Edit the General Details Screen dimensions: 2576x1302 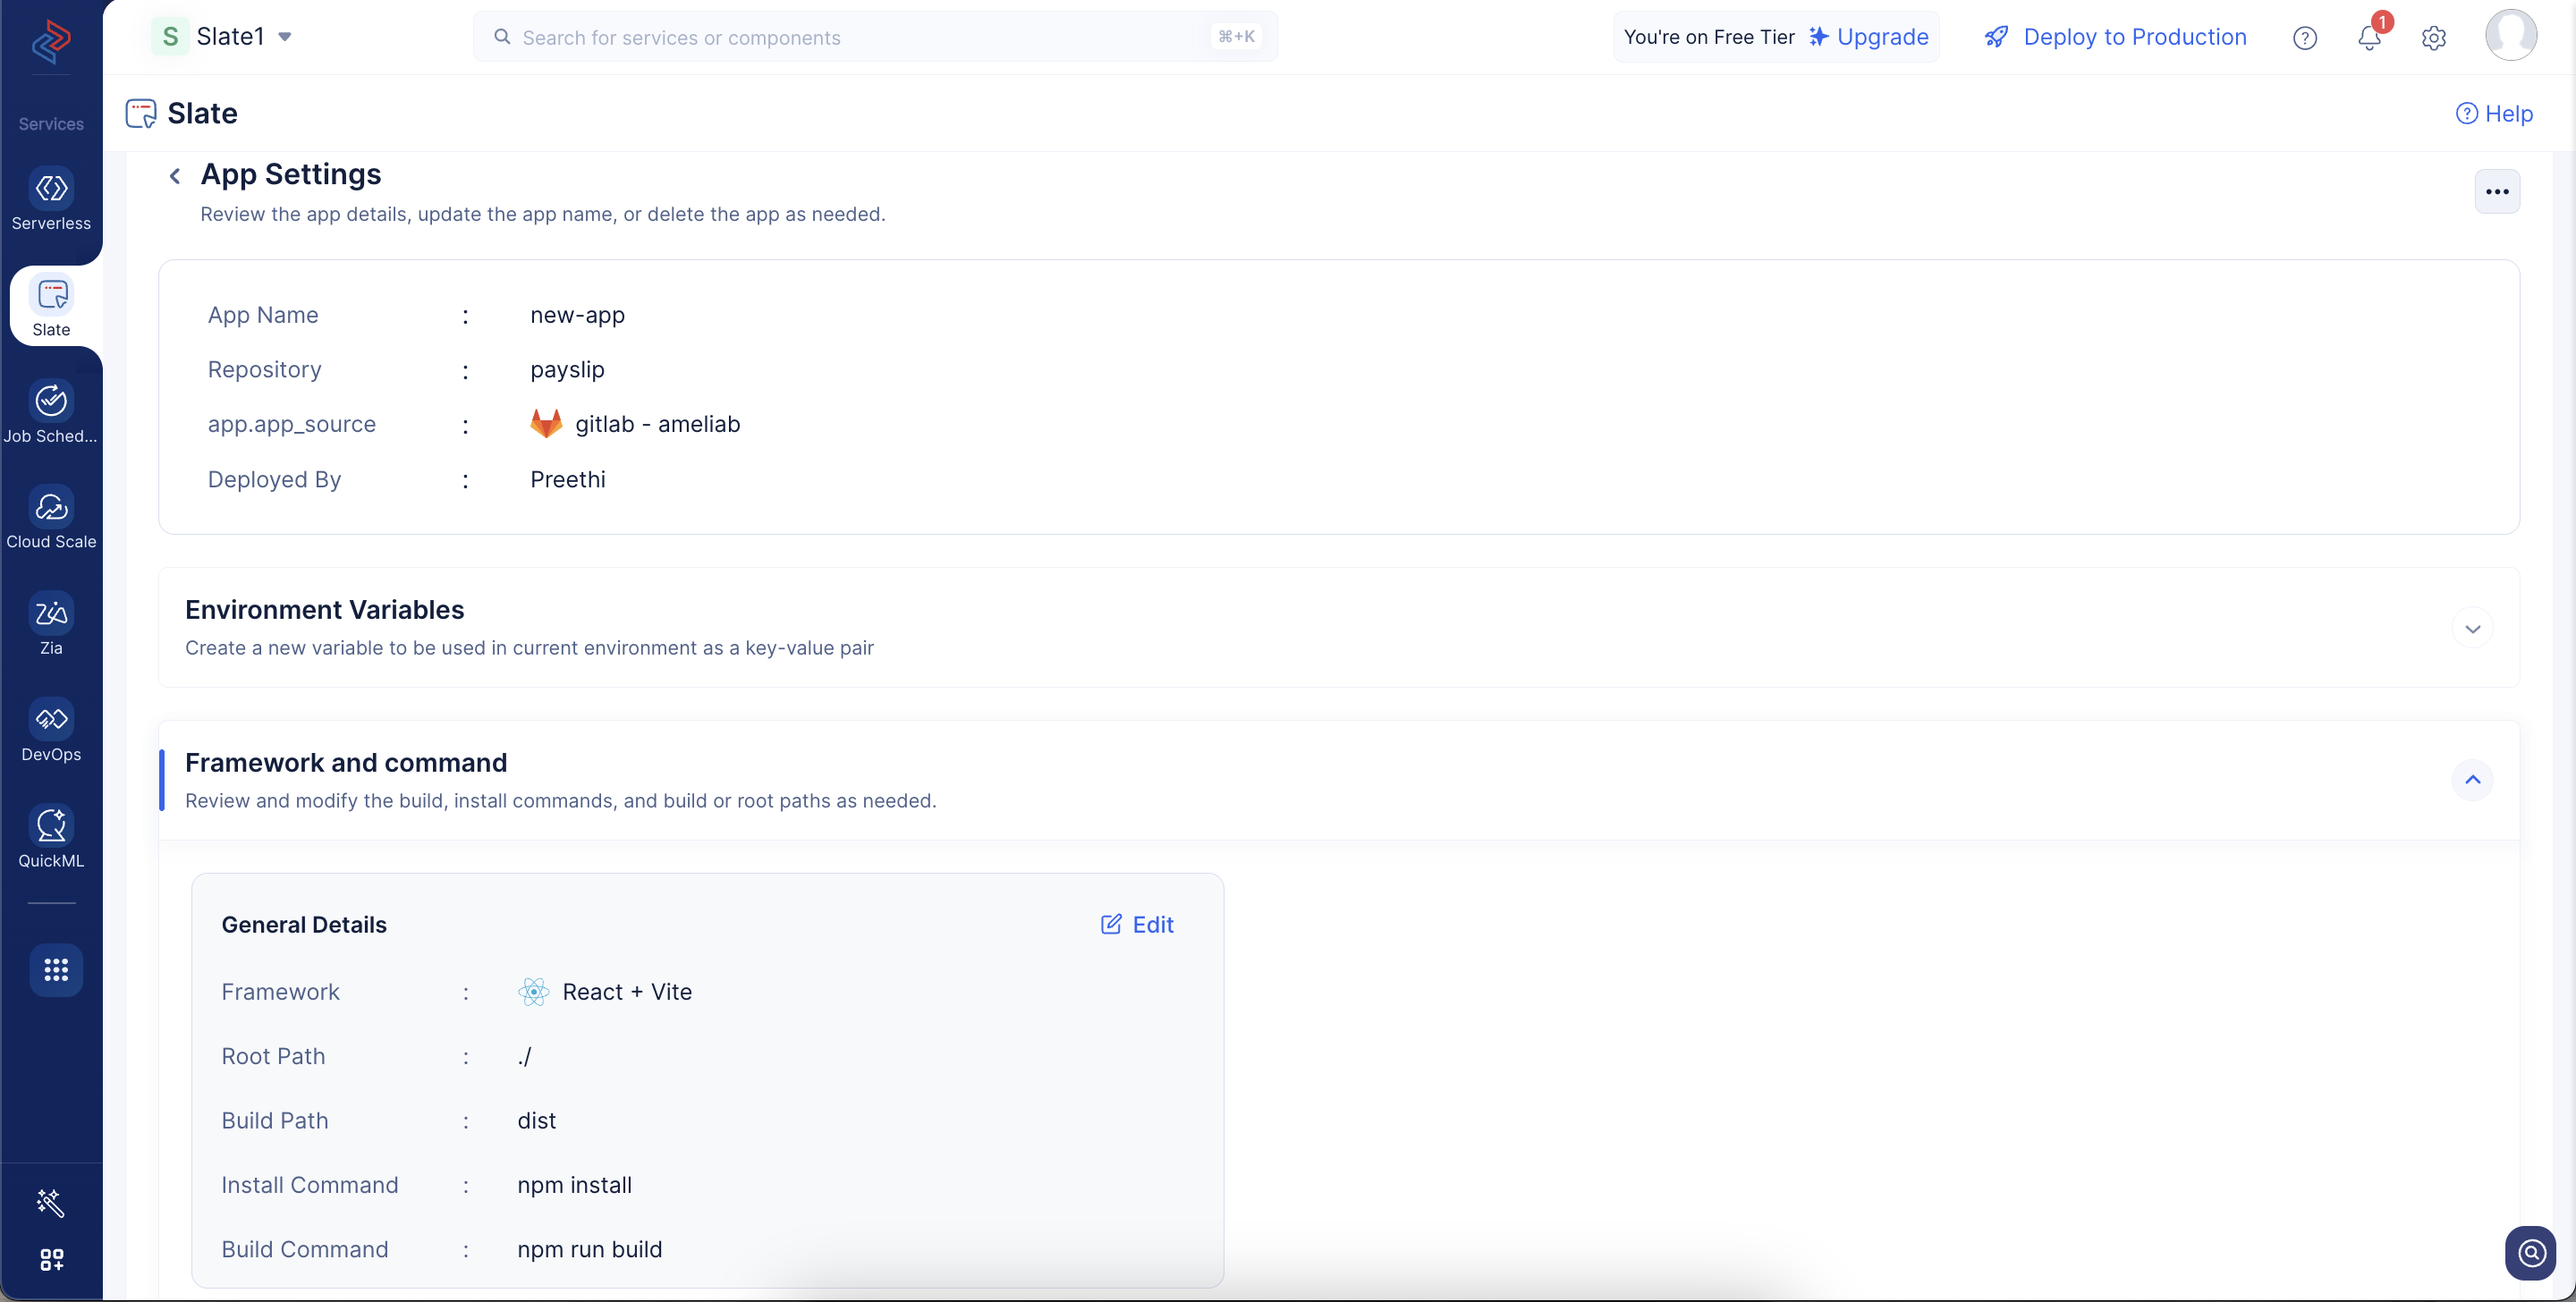tap(1136, 924)
